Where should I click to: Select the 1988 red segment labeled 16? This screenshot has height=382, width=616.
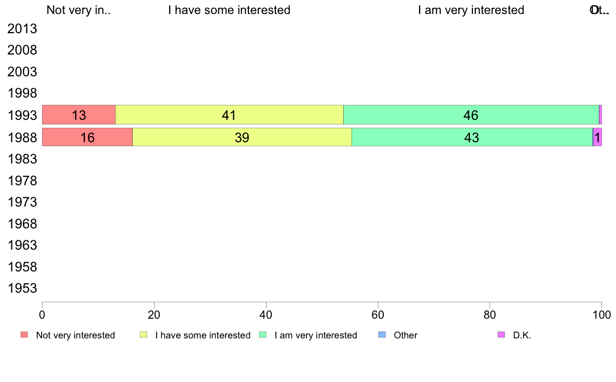click(87, 137)
